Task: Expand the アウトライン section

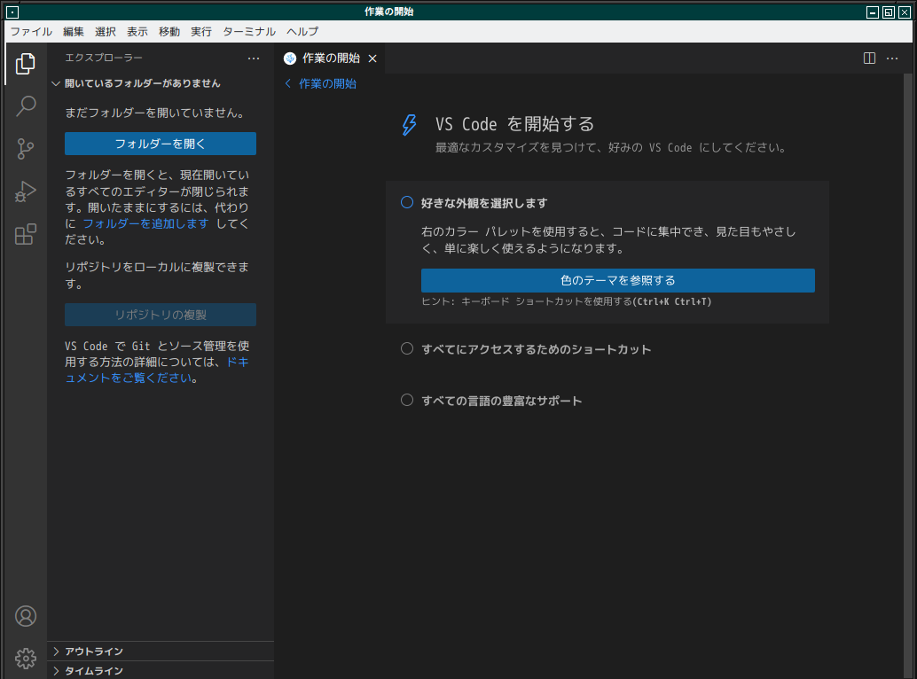Action: tap(161, 651)
